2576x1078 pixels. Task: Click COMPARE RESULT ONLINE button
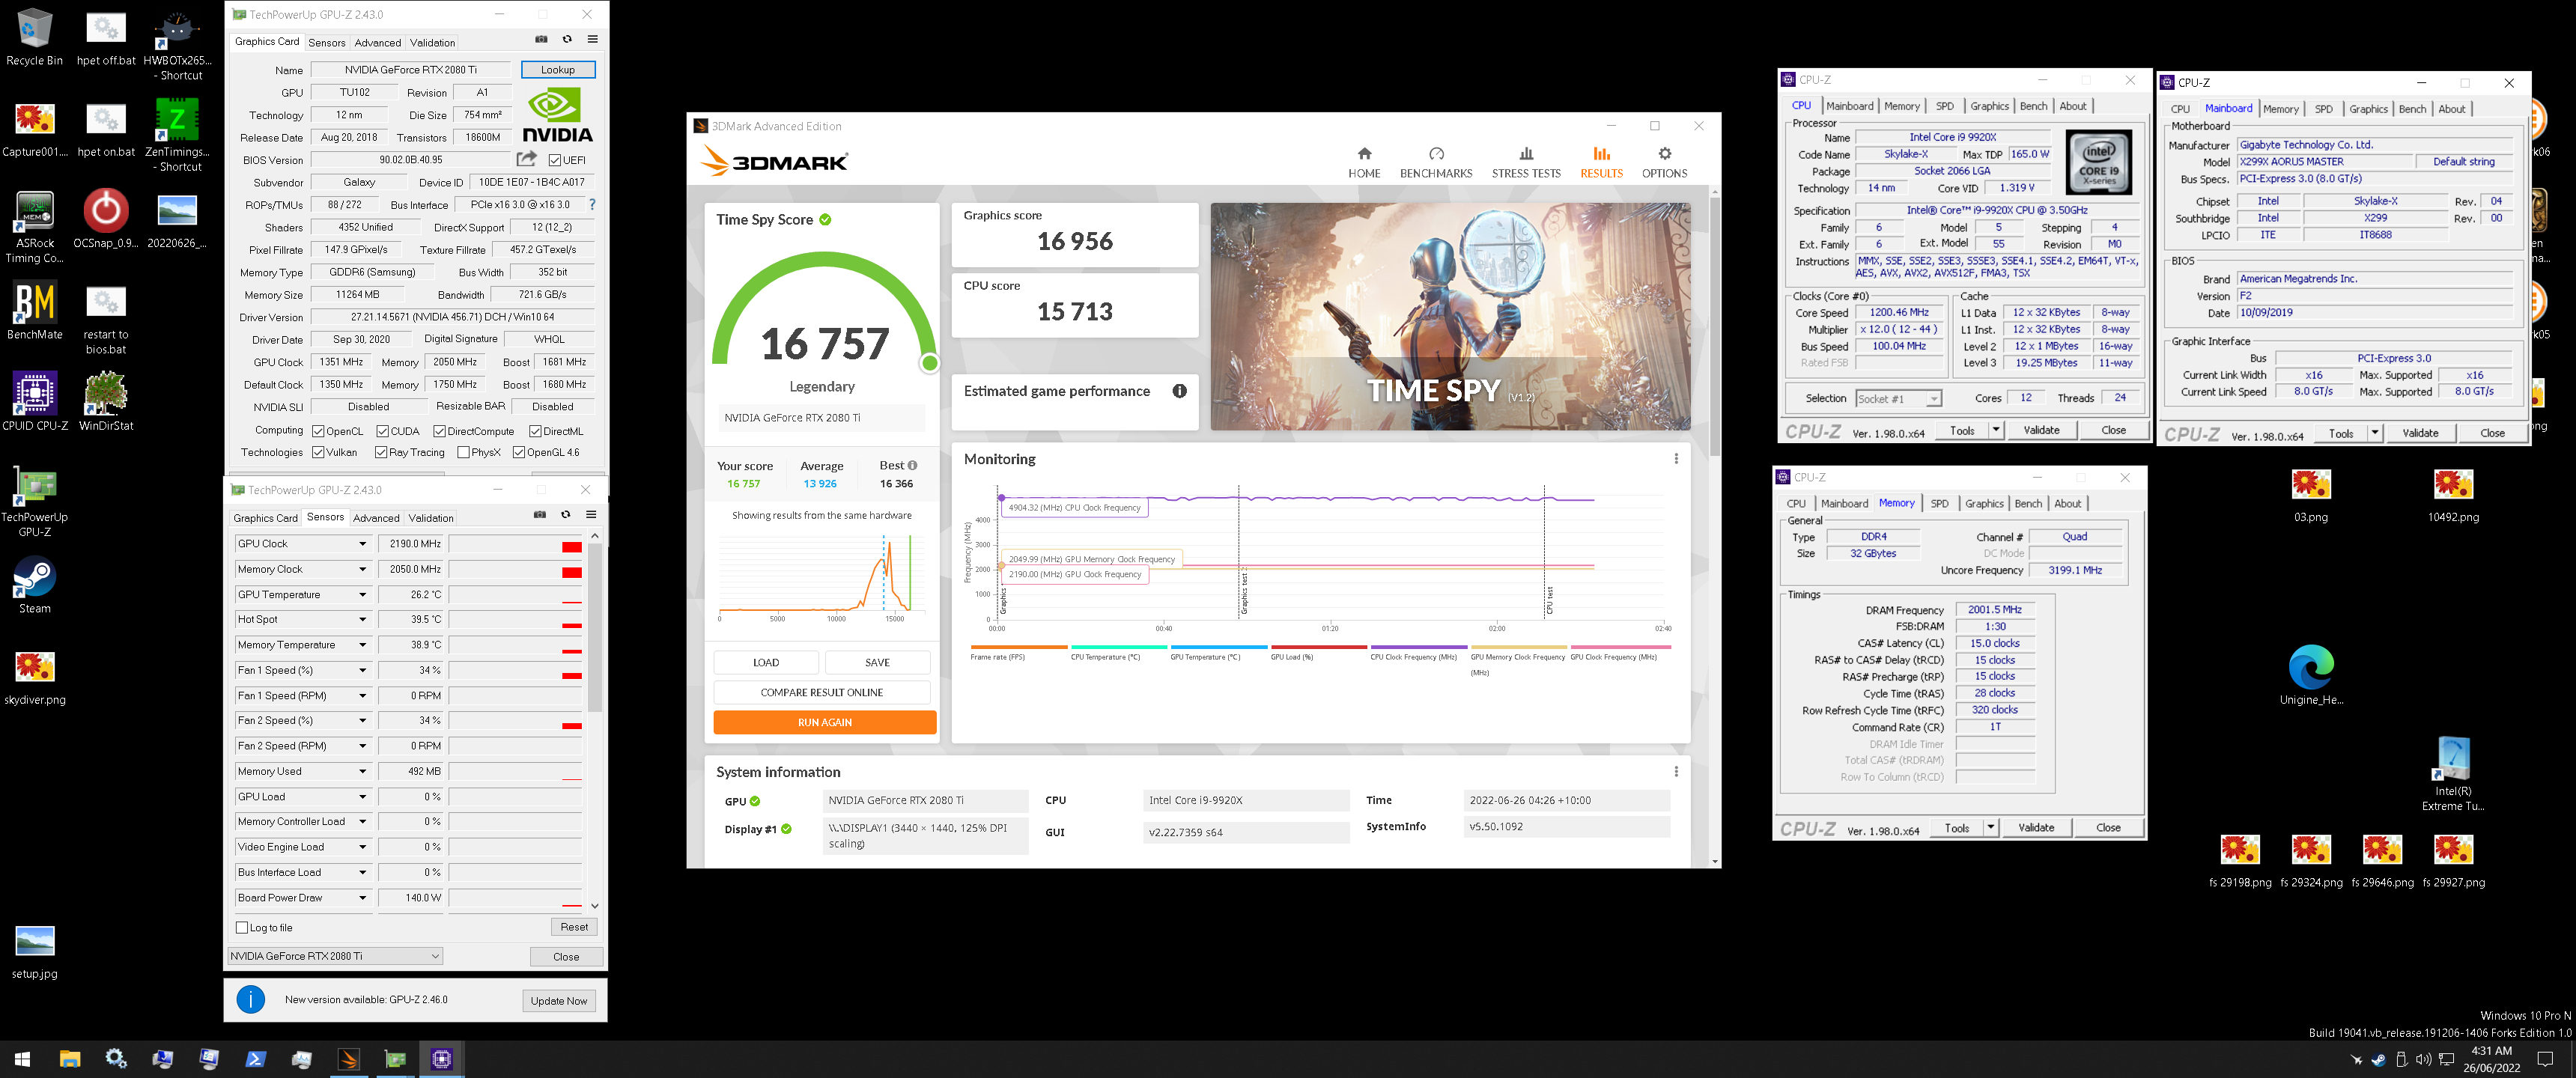click(x=822, y=692)
